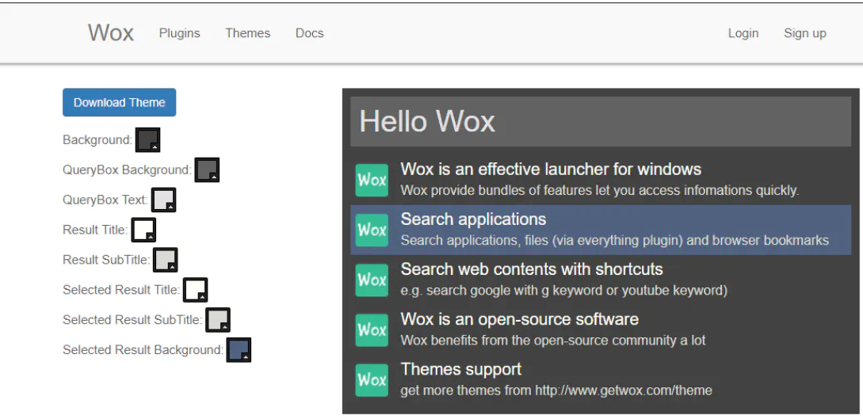Image resolution: width=863 pixels, height=419 pixels.
Task: Click the Login link
Action: coord(743,33)
